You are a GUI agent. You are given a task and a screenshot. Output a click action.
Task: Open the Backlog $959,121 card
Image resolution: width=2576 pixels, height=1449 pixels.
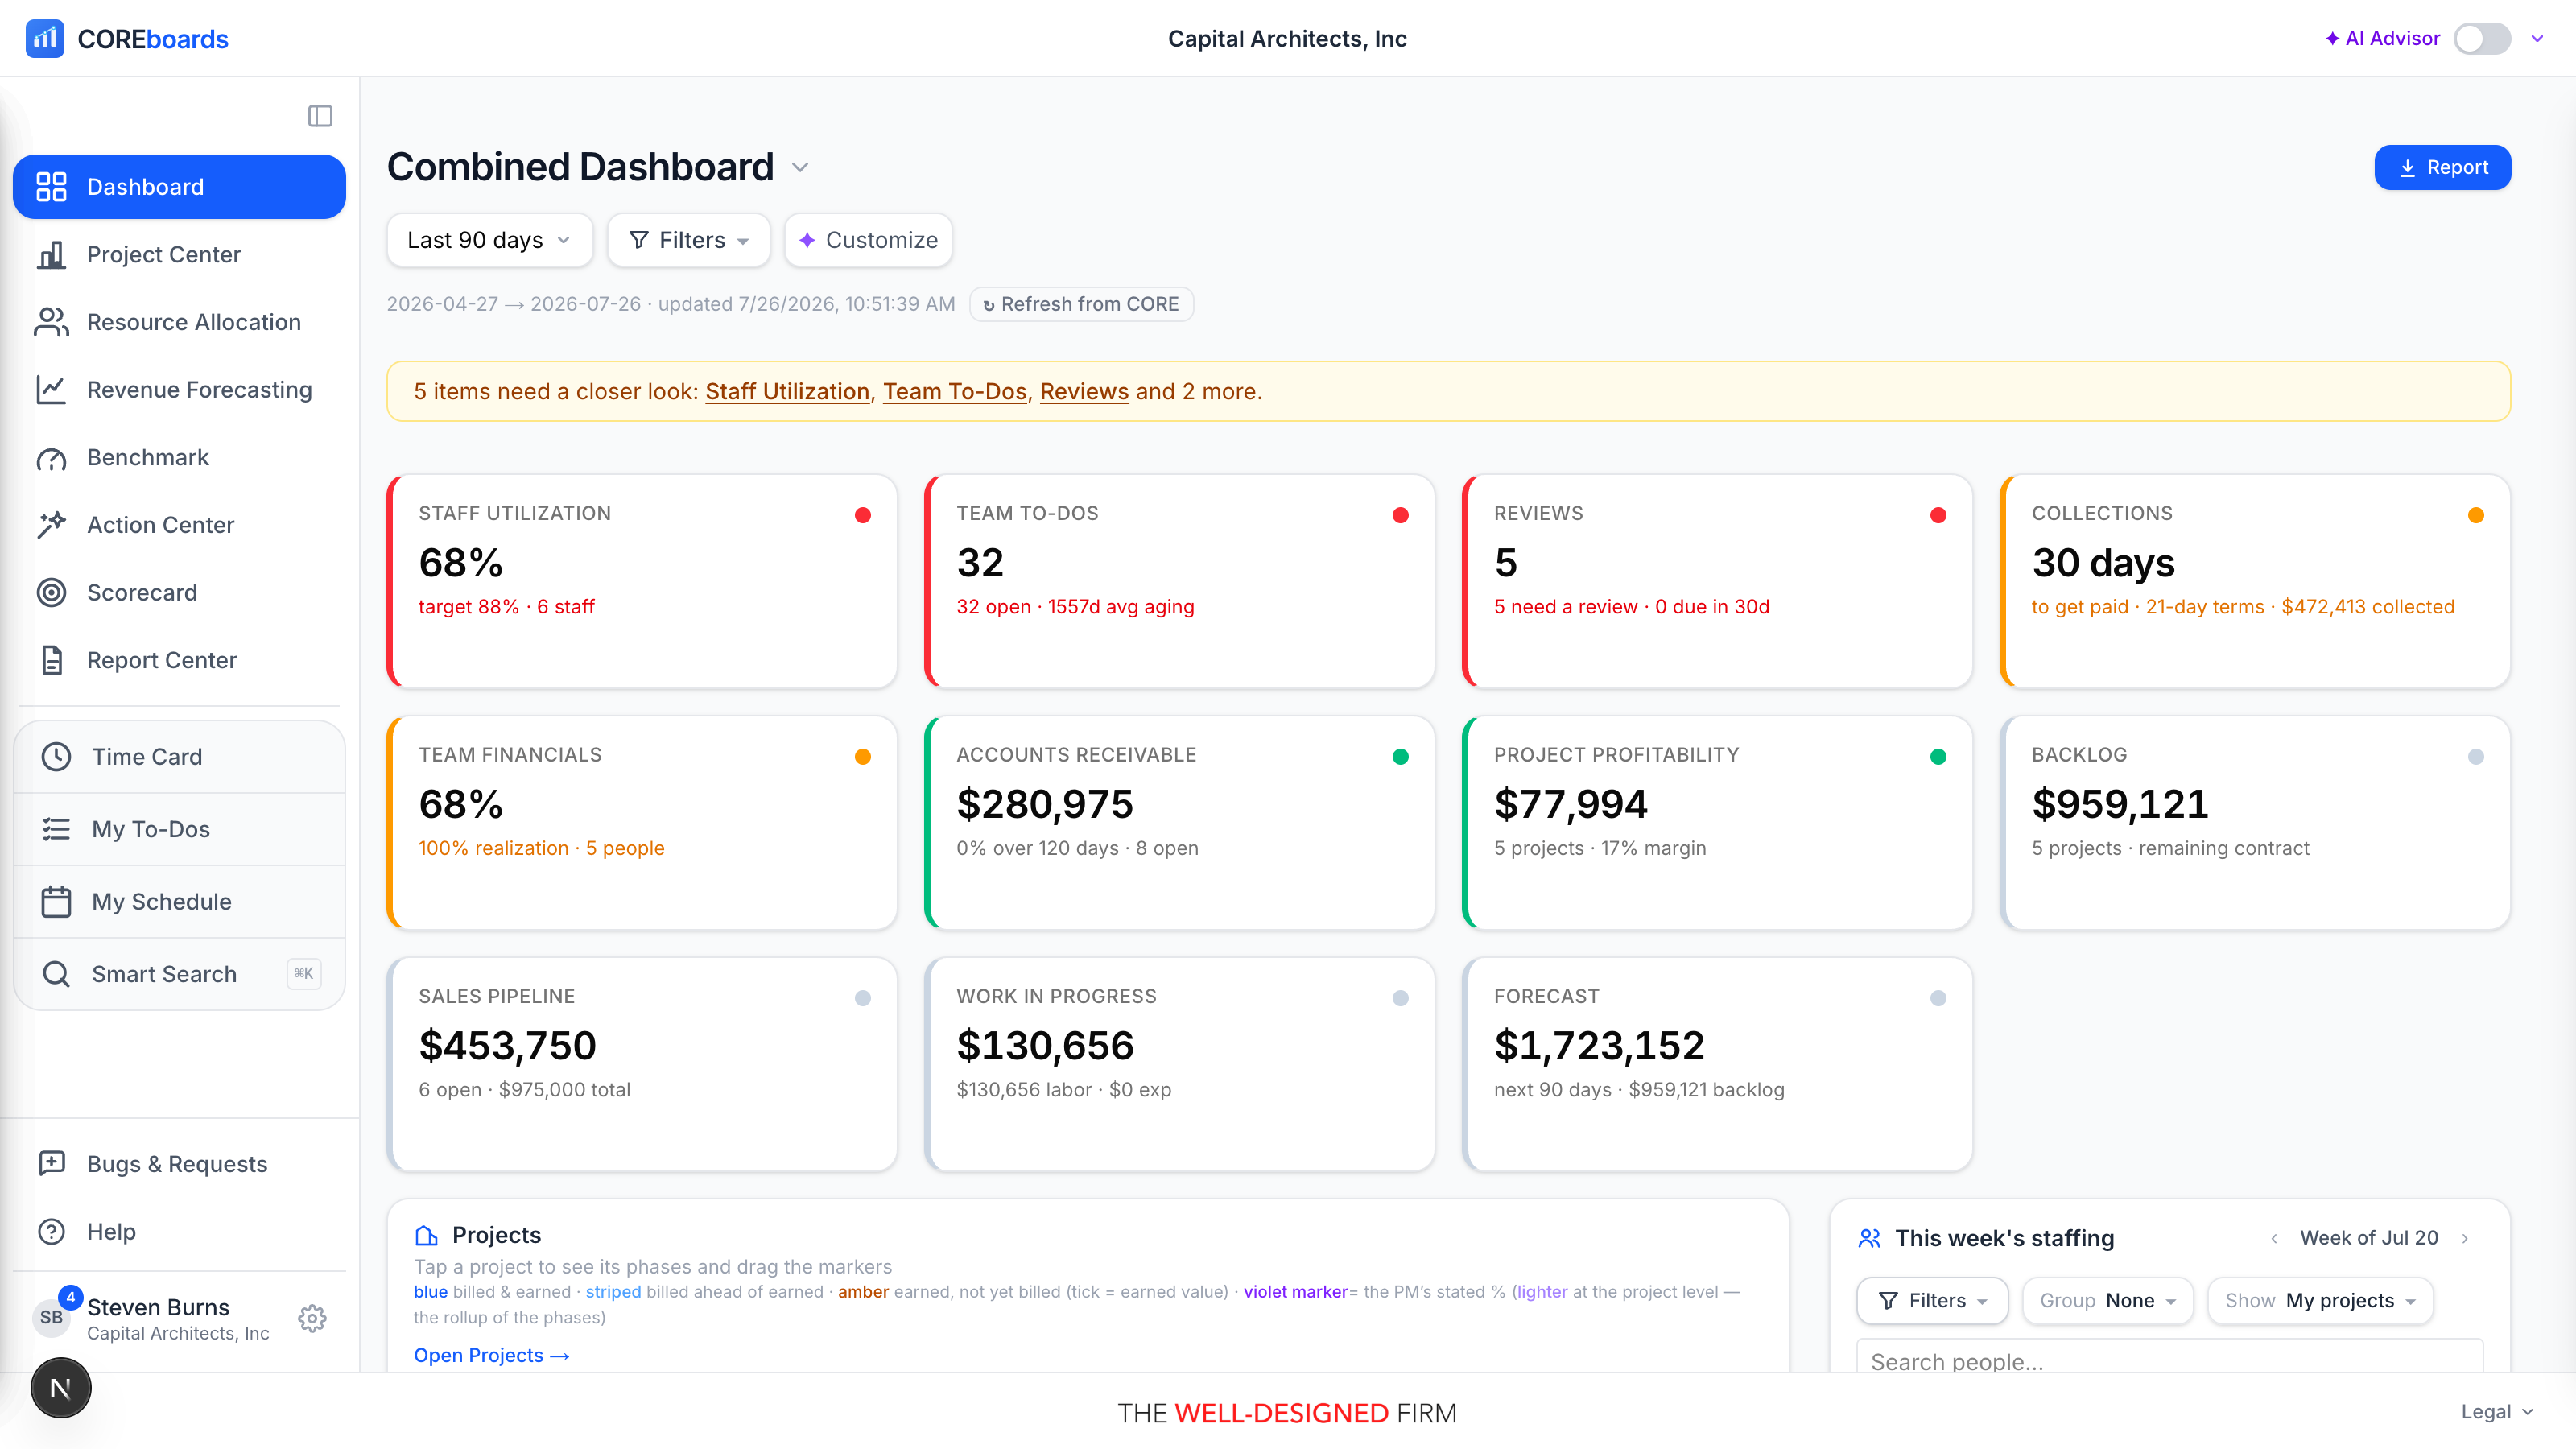2255,822
